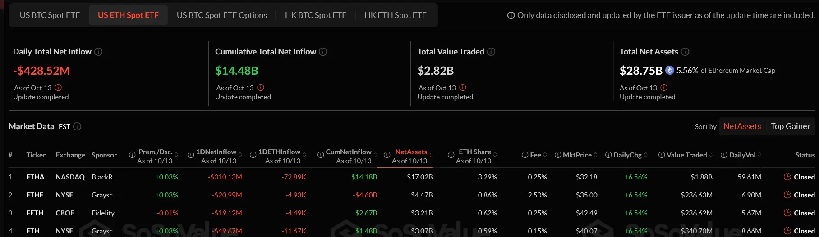Viewport: 819px width, 237px height.
Task: Sort table by DailyChg column
Action: pos(627,155)
